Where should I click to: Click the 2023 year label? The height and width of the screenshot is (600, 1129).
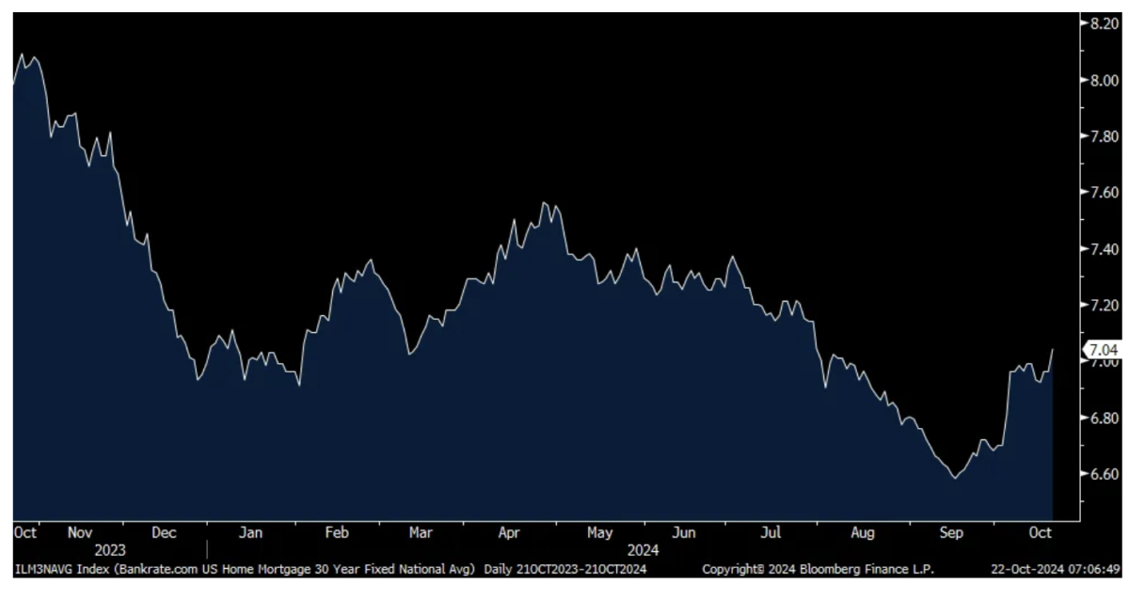[x=110, y=549]
